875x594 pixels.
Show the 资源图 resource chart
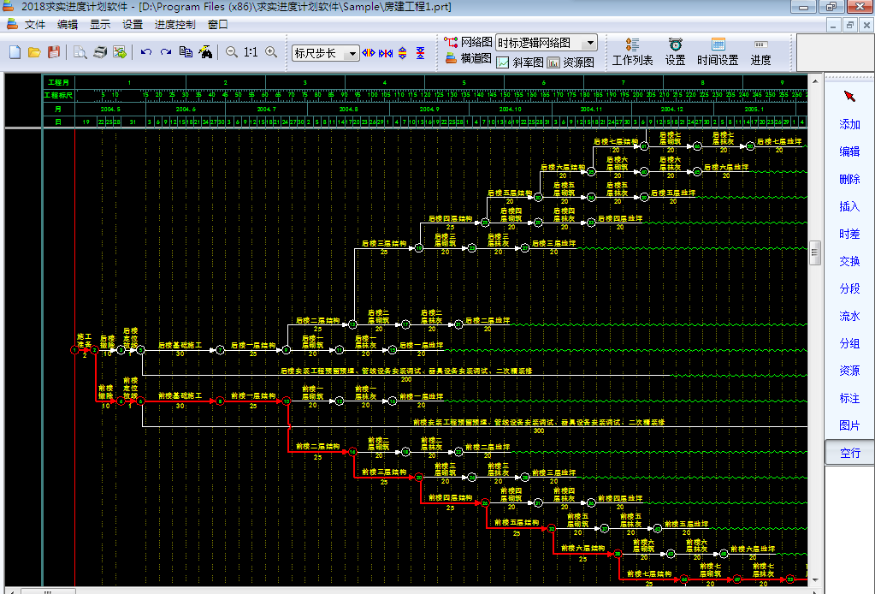(x=571, y=62)
